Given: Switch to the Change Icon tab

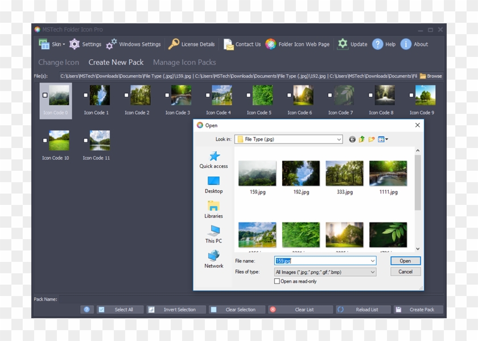Looking at the screenshot, I should (58, 62).
